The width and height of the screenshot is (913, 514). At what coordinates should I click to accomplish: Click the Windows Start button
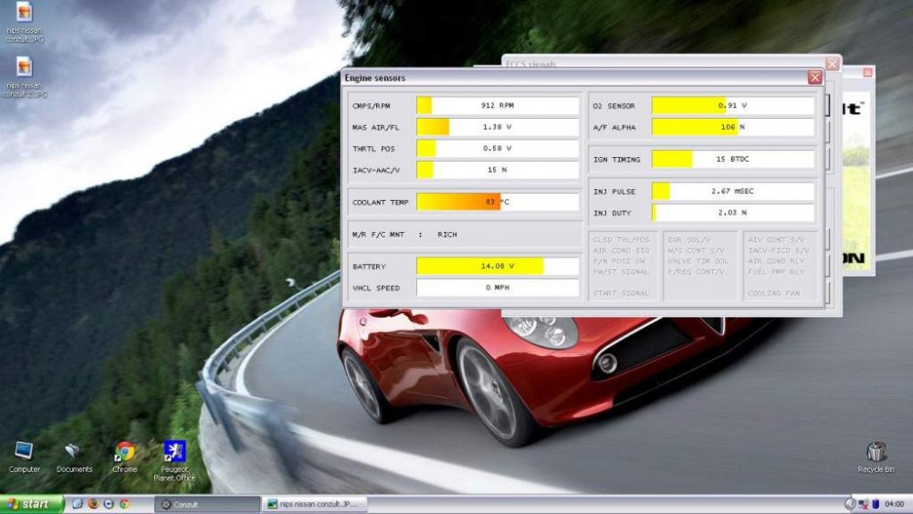click(x=32, y=504)
